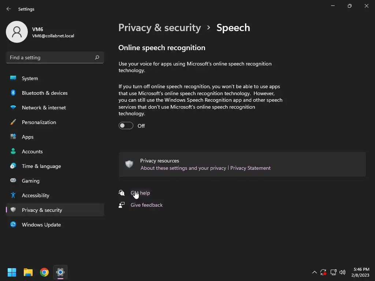Viewport: 375px width, 281px height.
Task: Open About these settings and your privacy
Action: 183,168
